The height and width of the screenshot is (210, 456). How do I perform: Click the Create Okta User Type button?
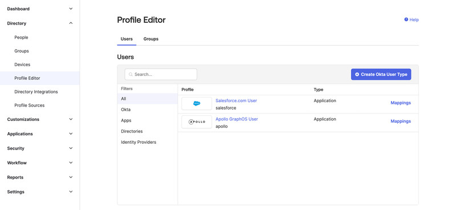coord(381,74)
